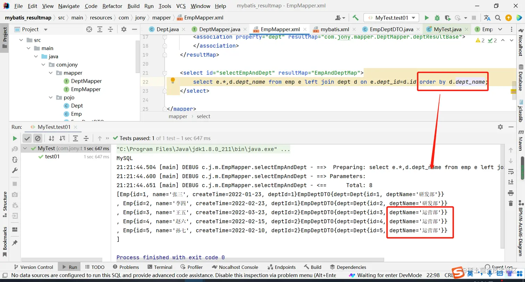The height and width of the screenshot is (282, 525).
Task: Click the orange IDE update arrow icon
Action: pos(508,18)
